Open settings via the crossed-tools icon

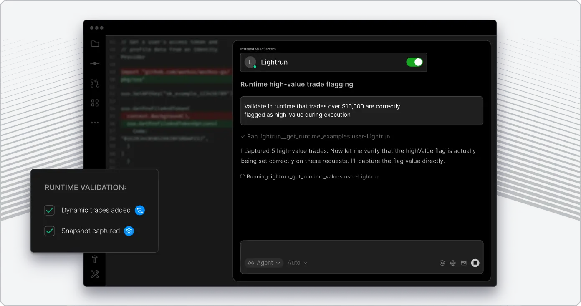95,274
